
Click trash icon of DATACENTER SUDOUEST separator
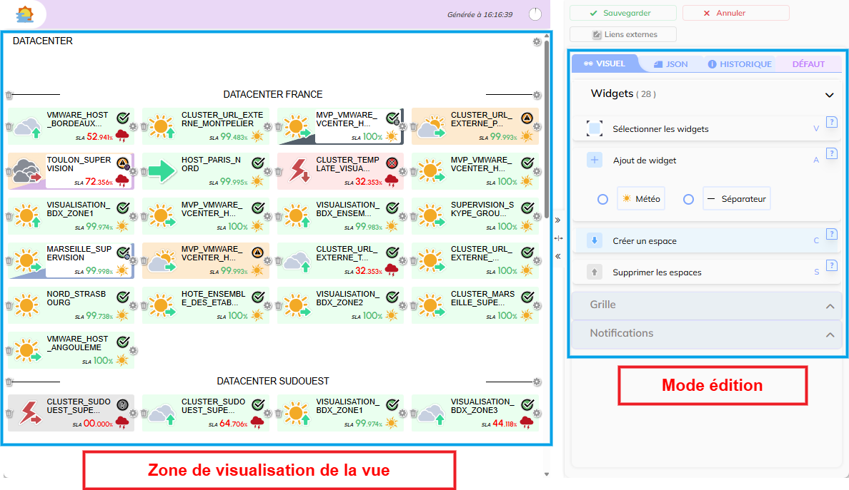coord(9,382)
